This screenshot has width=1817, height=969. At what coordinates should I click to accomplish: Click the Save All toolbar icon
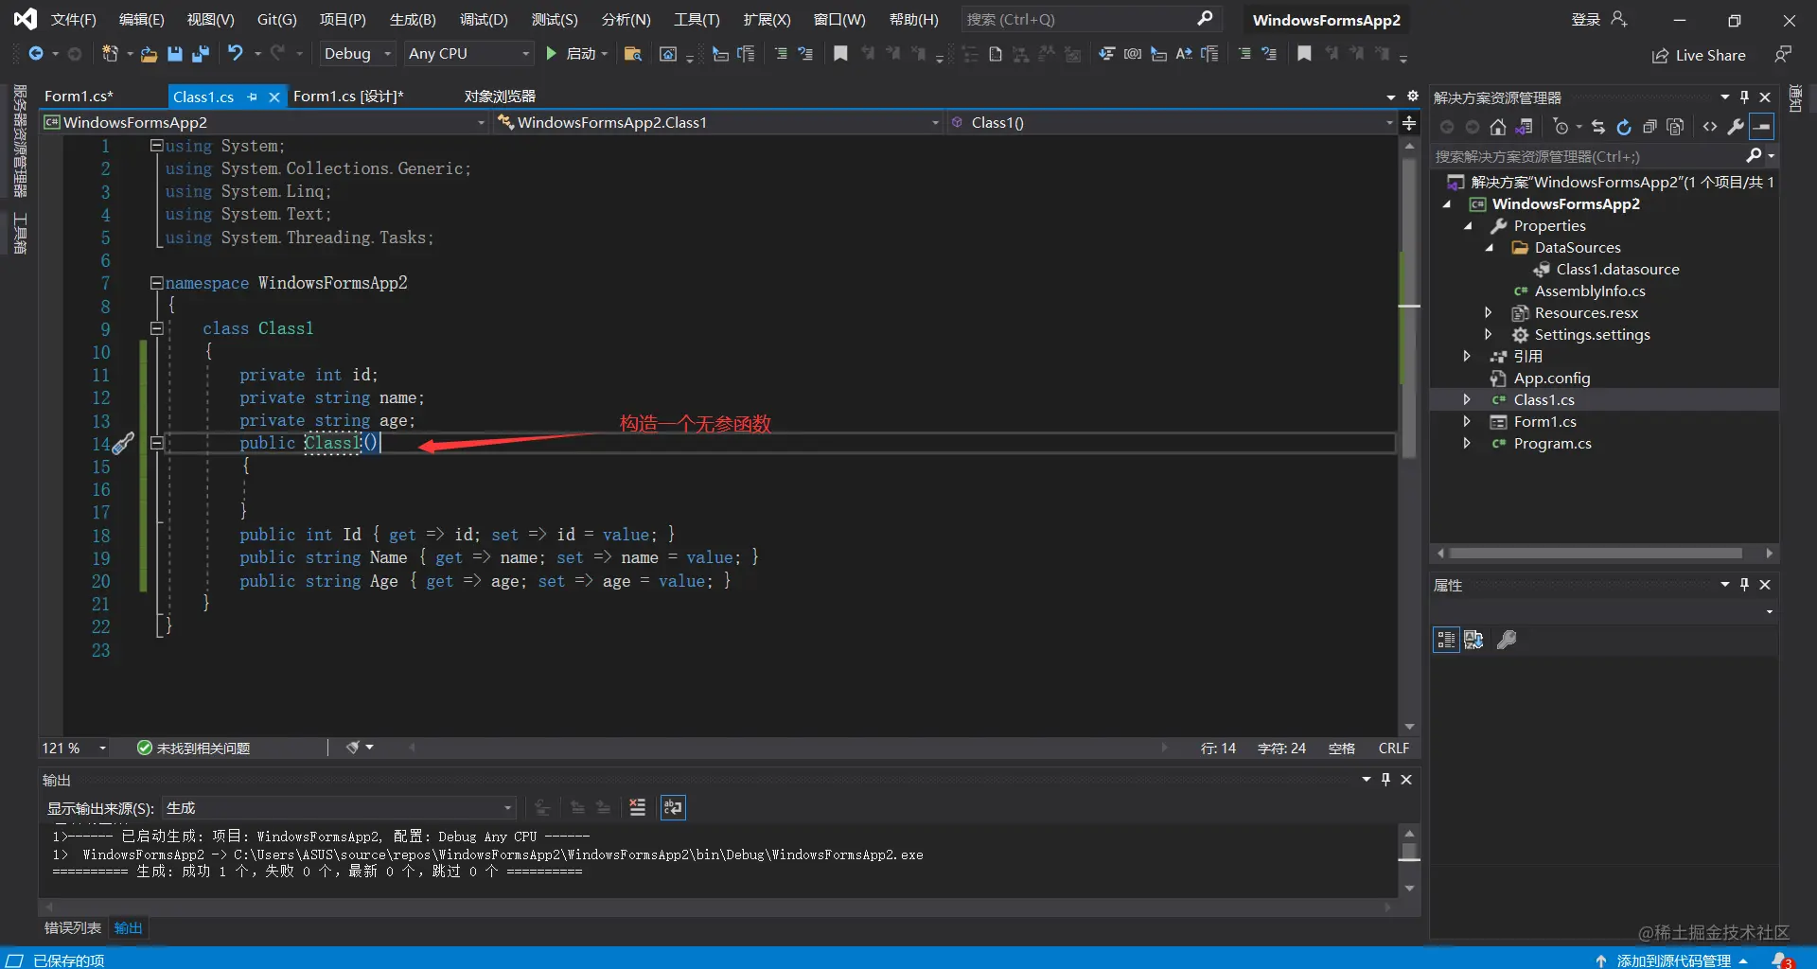click(x=200, y=54)
